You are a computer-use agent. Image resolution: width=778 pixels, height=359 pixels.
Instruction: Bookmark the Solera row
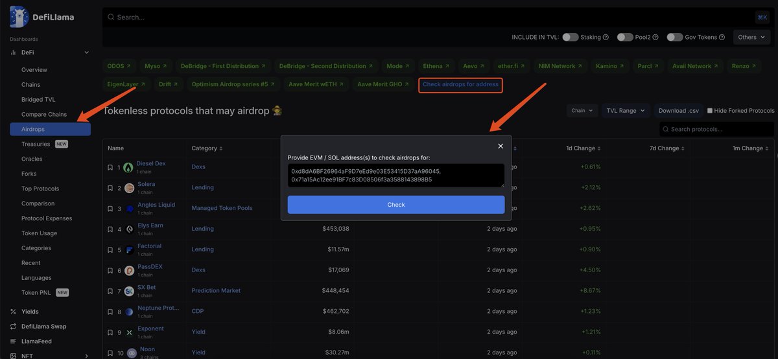tap(110, 189)
